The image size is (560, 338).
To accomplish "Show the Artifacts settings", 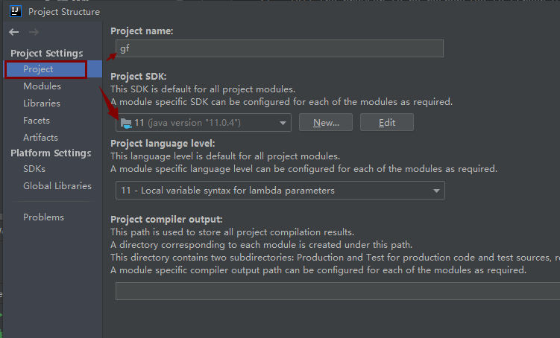I will (41, 138).
